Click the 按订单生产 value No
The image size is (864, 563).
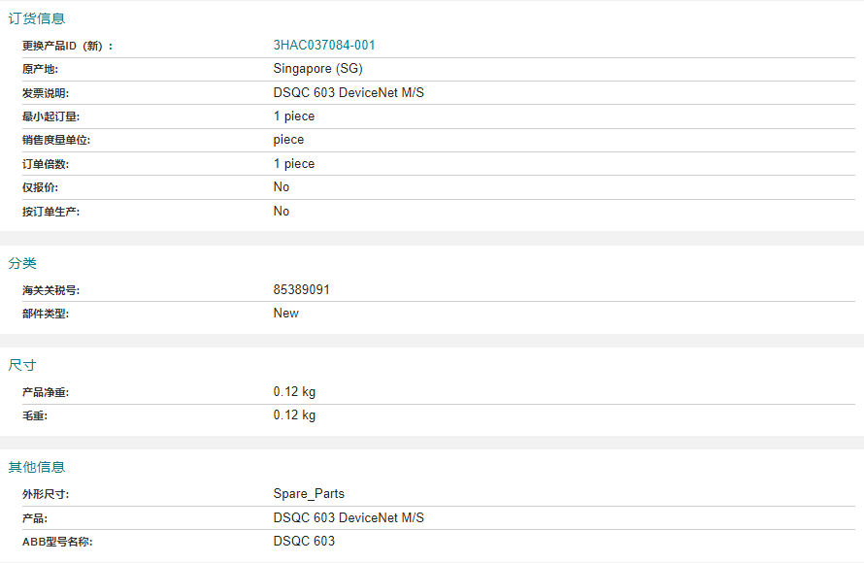coord(281,211)
